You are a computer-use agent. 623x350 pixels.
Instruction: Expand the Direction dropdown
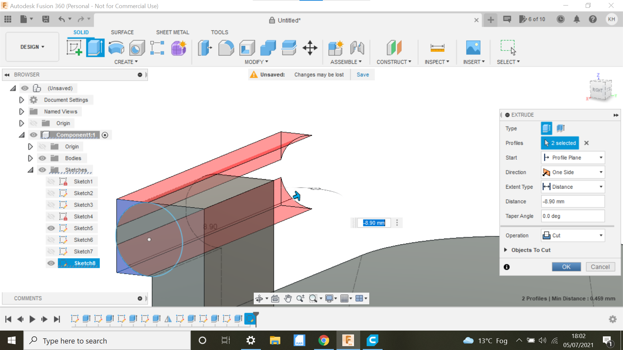[x=601, y=172]
